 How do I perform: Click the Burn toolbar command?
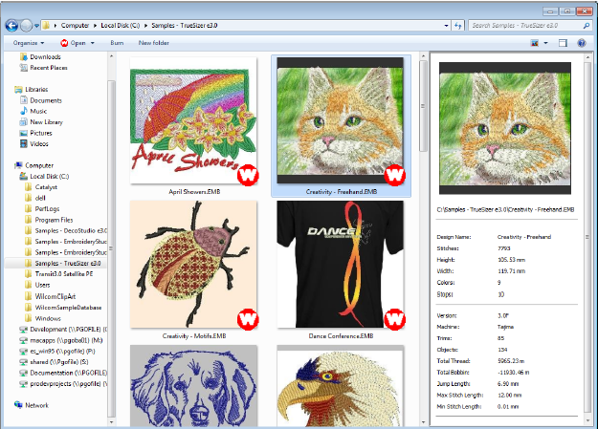(x=117, y=43)
